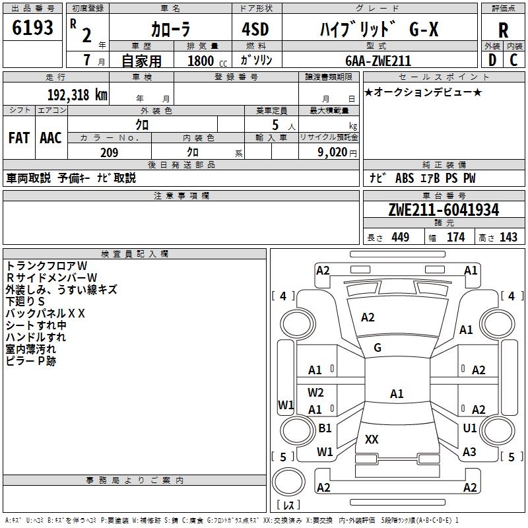Click width value 174
Screen dimensions: 528x528
pyautogui.click(x=455, y=237)
